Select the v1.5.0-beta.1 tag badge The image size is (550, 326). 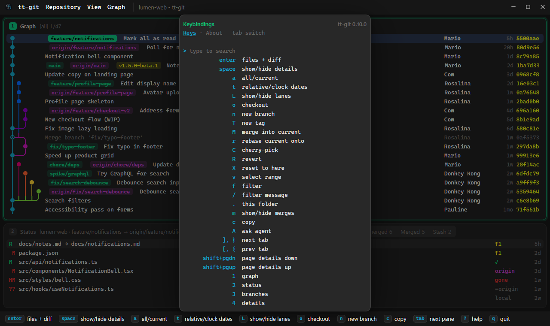139,66
